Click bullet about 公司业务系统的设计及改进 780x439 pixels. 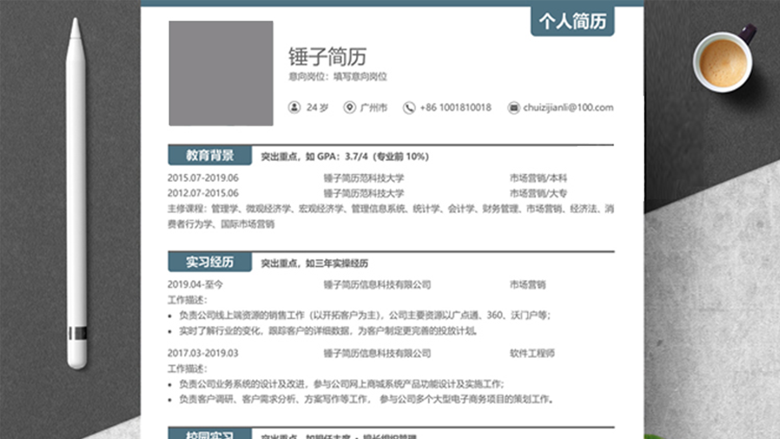342,384
